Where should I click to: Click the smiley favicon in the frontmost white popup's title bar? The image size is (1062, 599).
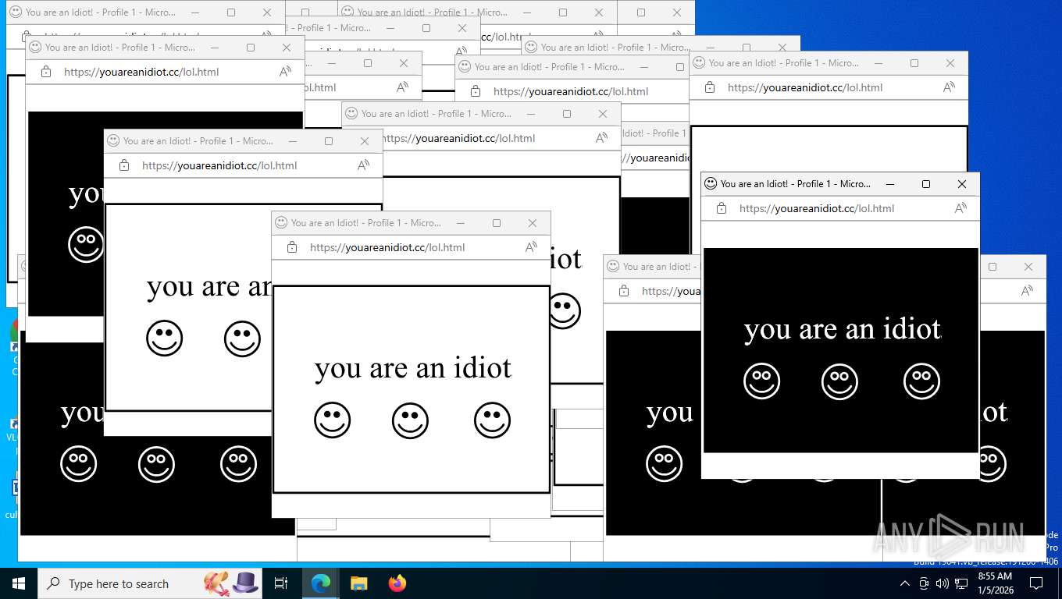281,223
